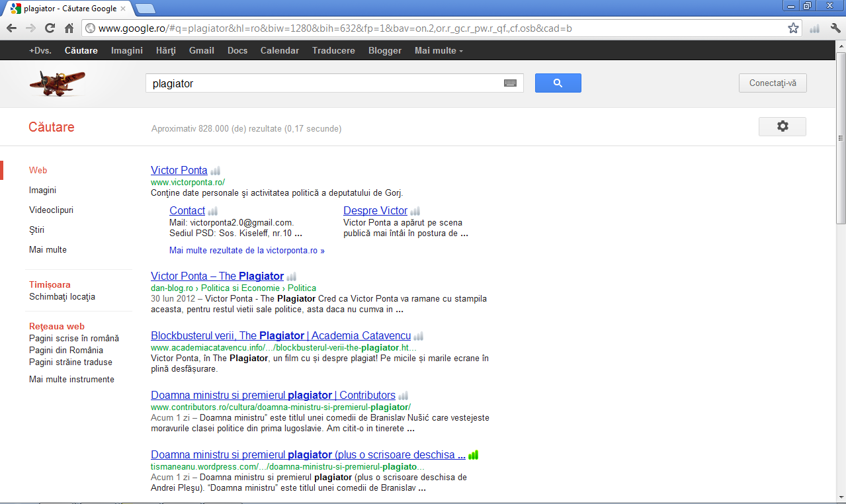Open the Contributors Doamna ministru result
Viewport: 846px width, 504px height.
tap(273, 396)
